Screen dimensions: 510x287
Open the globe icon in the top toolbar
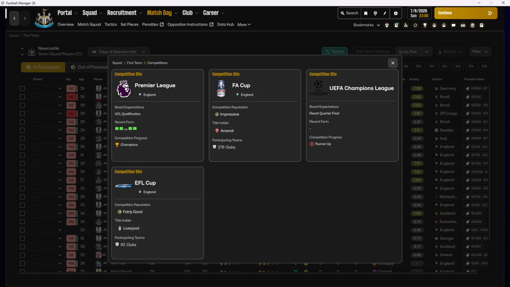tap(375, 13)
